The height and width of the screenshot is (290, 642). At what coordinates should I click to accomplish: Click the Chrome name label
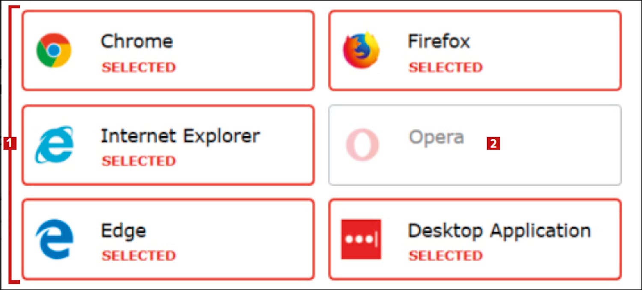137,41
